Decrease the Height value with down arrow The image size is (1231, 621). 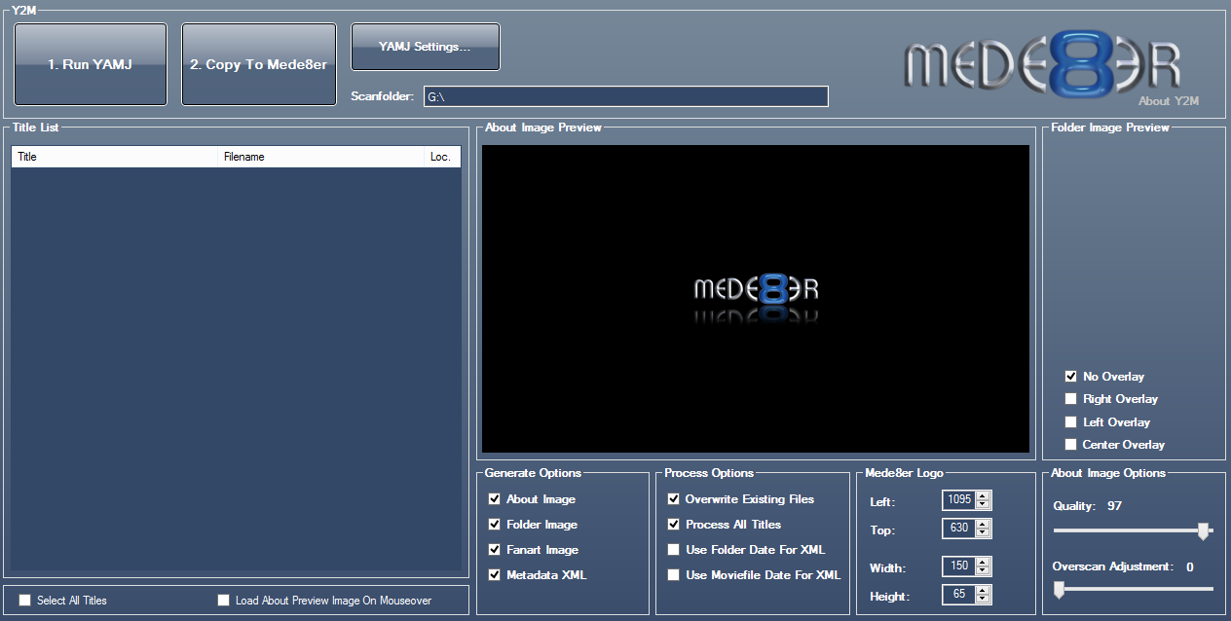point(983,600)
